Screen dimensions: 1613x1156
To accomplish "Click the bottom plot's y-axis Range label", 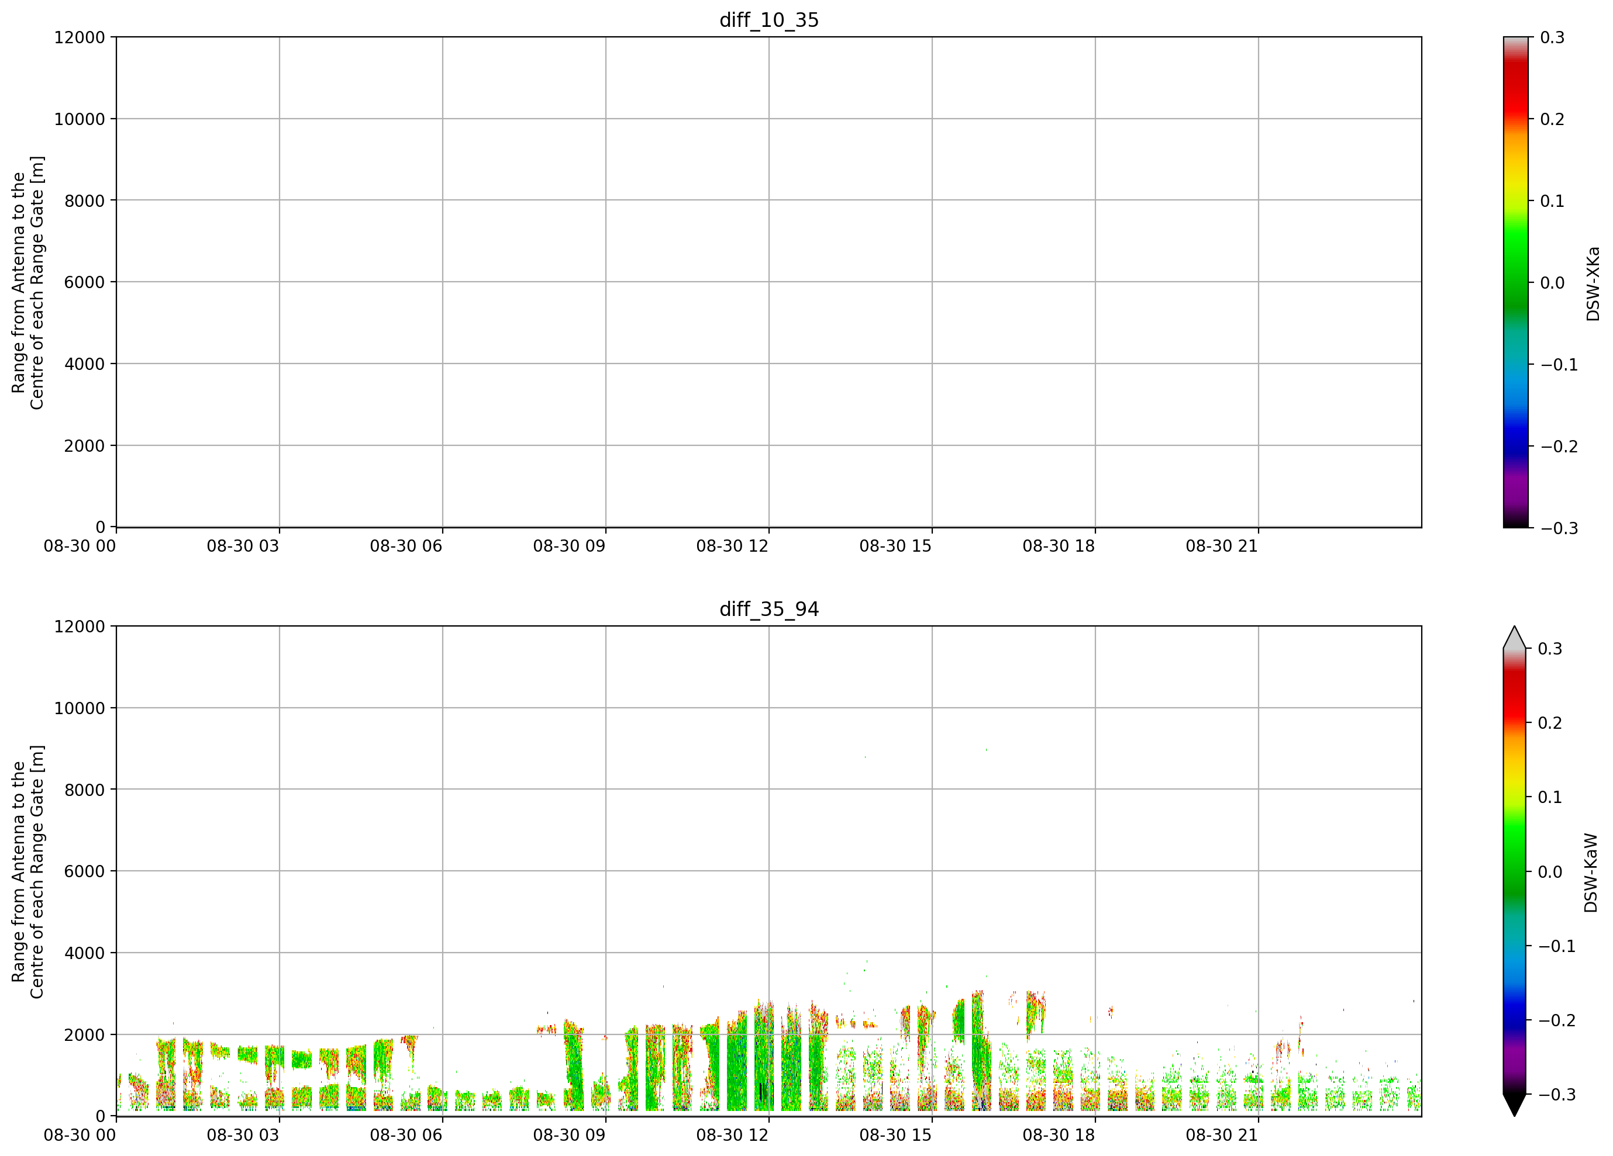I will tap(27, 872).
